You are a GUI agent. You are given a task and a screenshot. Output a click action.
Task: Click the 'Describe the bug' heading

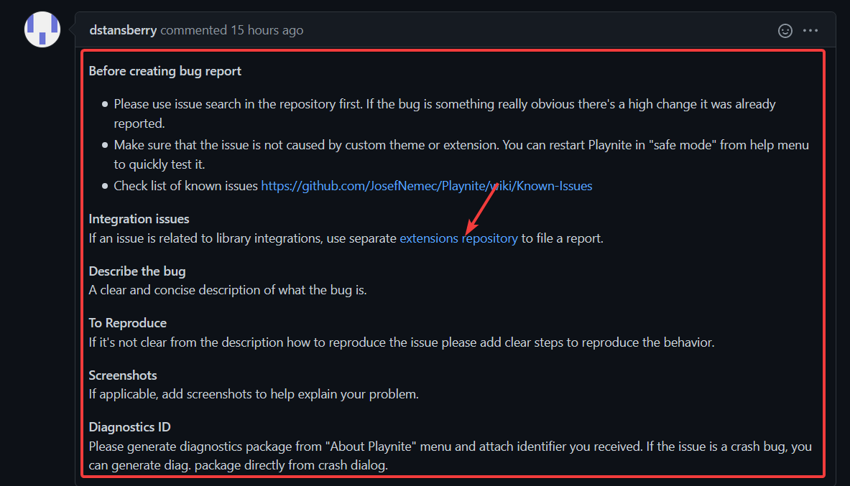pyautogui.click(x=137, y=271)
